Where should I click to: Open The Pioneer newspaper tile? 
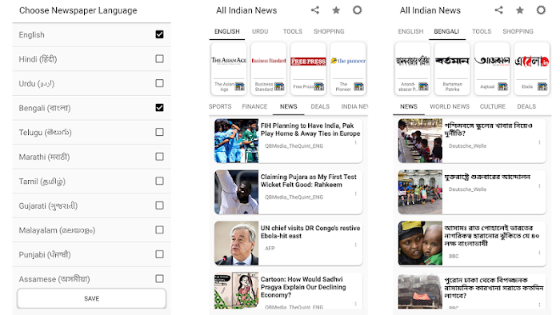coord(348,69)
